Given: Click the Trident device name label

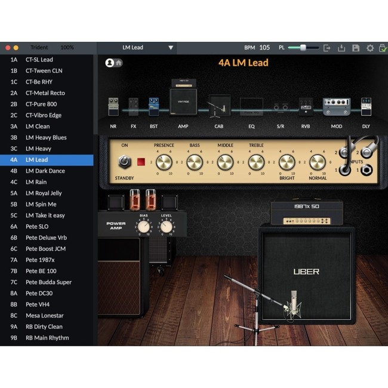Looking at the screenshot, I should 38,48.
